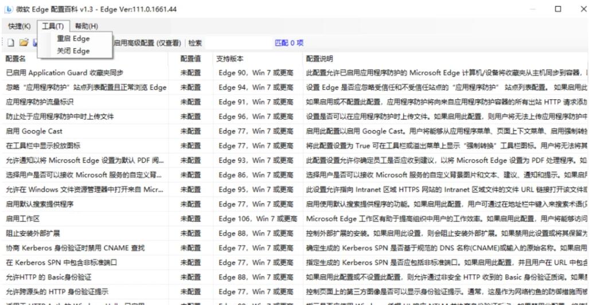590x305 pixels.
Task: Sort by the 配置值 column header
Action: tap(191, 58)
